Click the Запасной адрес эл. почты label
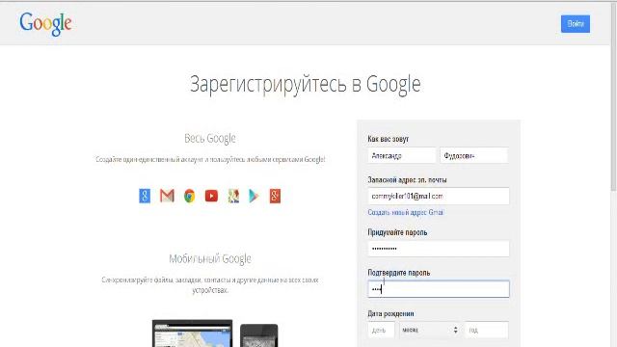Viewport: 617px width, 347px height. 407,180
